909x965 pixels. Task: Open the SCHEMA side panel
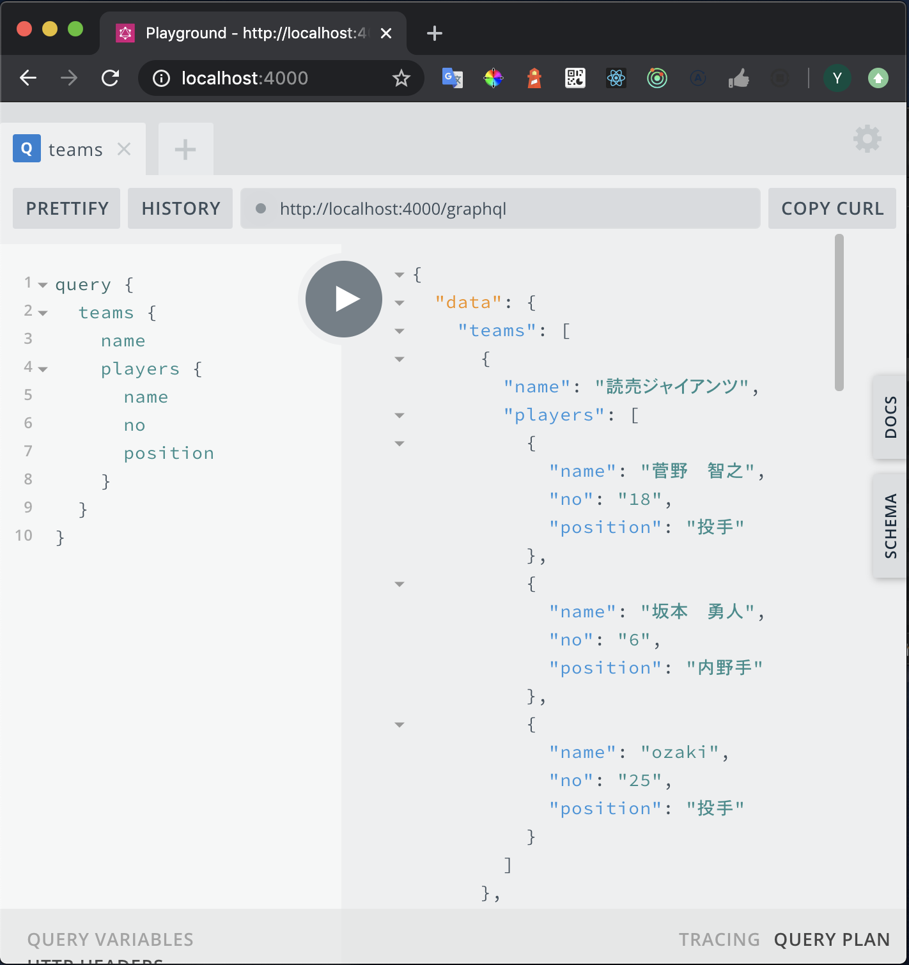point(890,526)
